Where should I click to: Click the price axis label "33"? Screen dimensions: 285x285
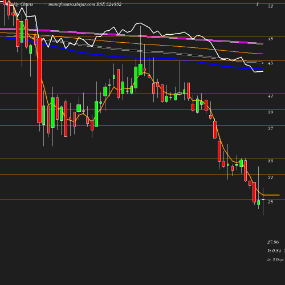pyautogui.click(x=270, y=161)
